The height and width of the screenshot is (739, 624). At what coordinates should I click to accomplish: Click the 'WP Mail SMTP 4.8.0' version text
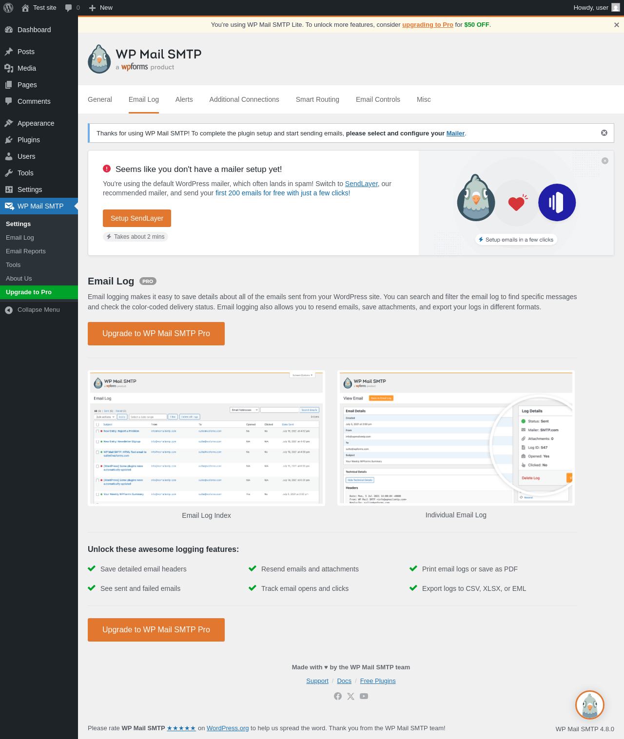point(585,729)
